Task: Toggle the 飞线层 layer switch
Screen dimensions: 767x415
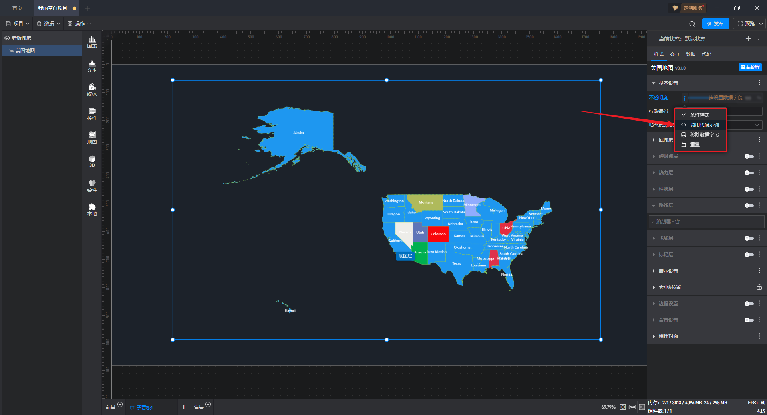Action: [749, 238]
